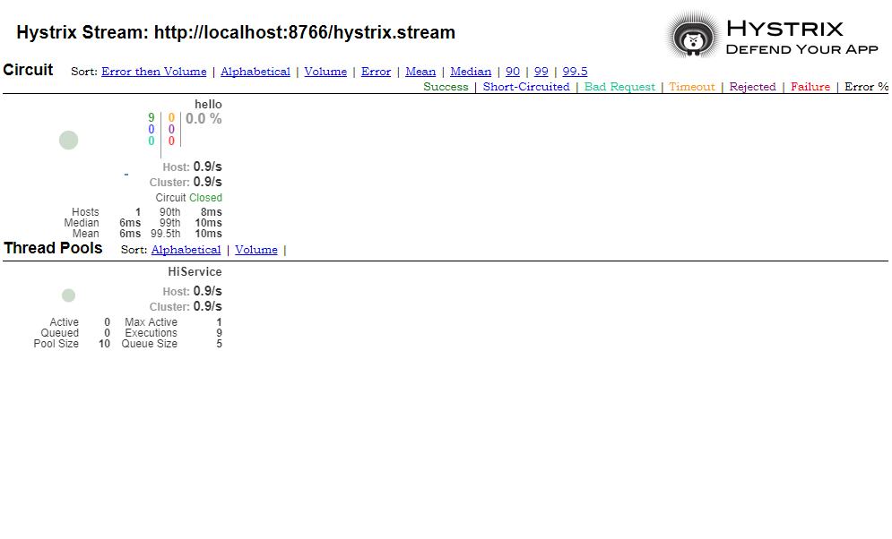The image size is (892, 539).
Task: Click the Hystrix Stream URL heading
Action: pyautogui.click(x=236, y=32)
